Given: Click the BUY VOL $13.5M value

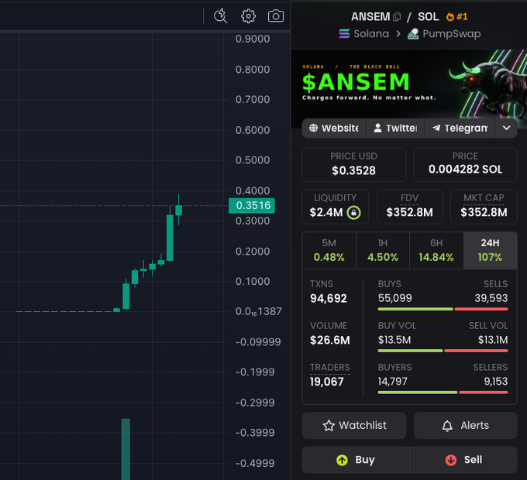Looking at the screenshot, I should [394, 340].
